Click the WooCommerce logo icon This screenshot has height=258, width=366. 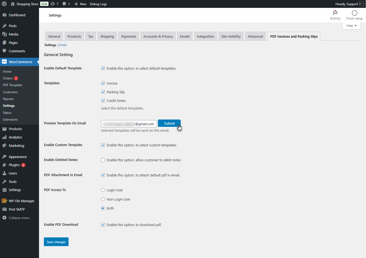coord(4,62)
